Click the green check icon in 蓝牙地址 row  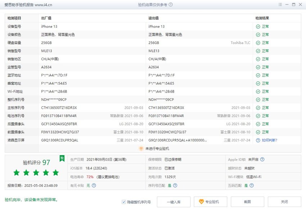(x=258, y=75)
